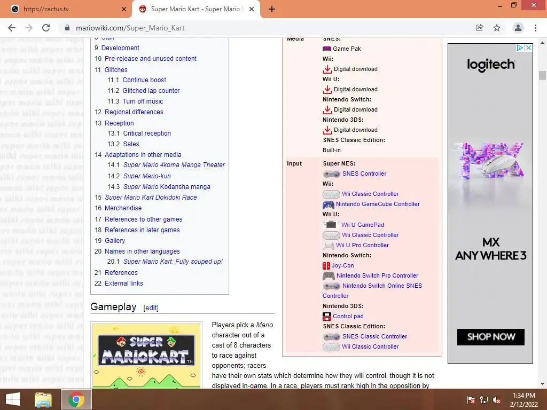Click the red Joy-Con icon
The image size is (547, 410).
point(326,266)
